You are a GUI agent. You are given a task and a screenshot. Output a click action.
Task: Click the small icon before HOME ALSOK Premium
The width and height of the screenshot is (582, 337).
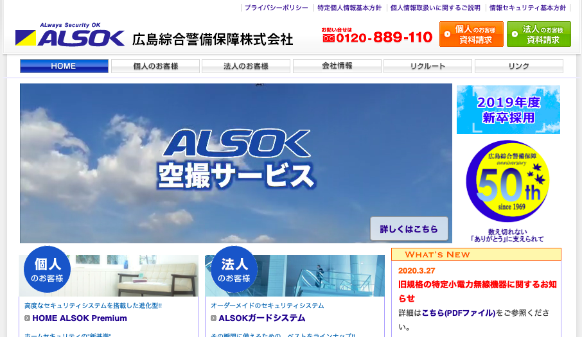(27, 318)
